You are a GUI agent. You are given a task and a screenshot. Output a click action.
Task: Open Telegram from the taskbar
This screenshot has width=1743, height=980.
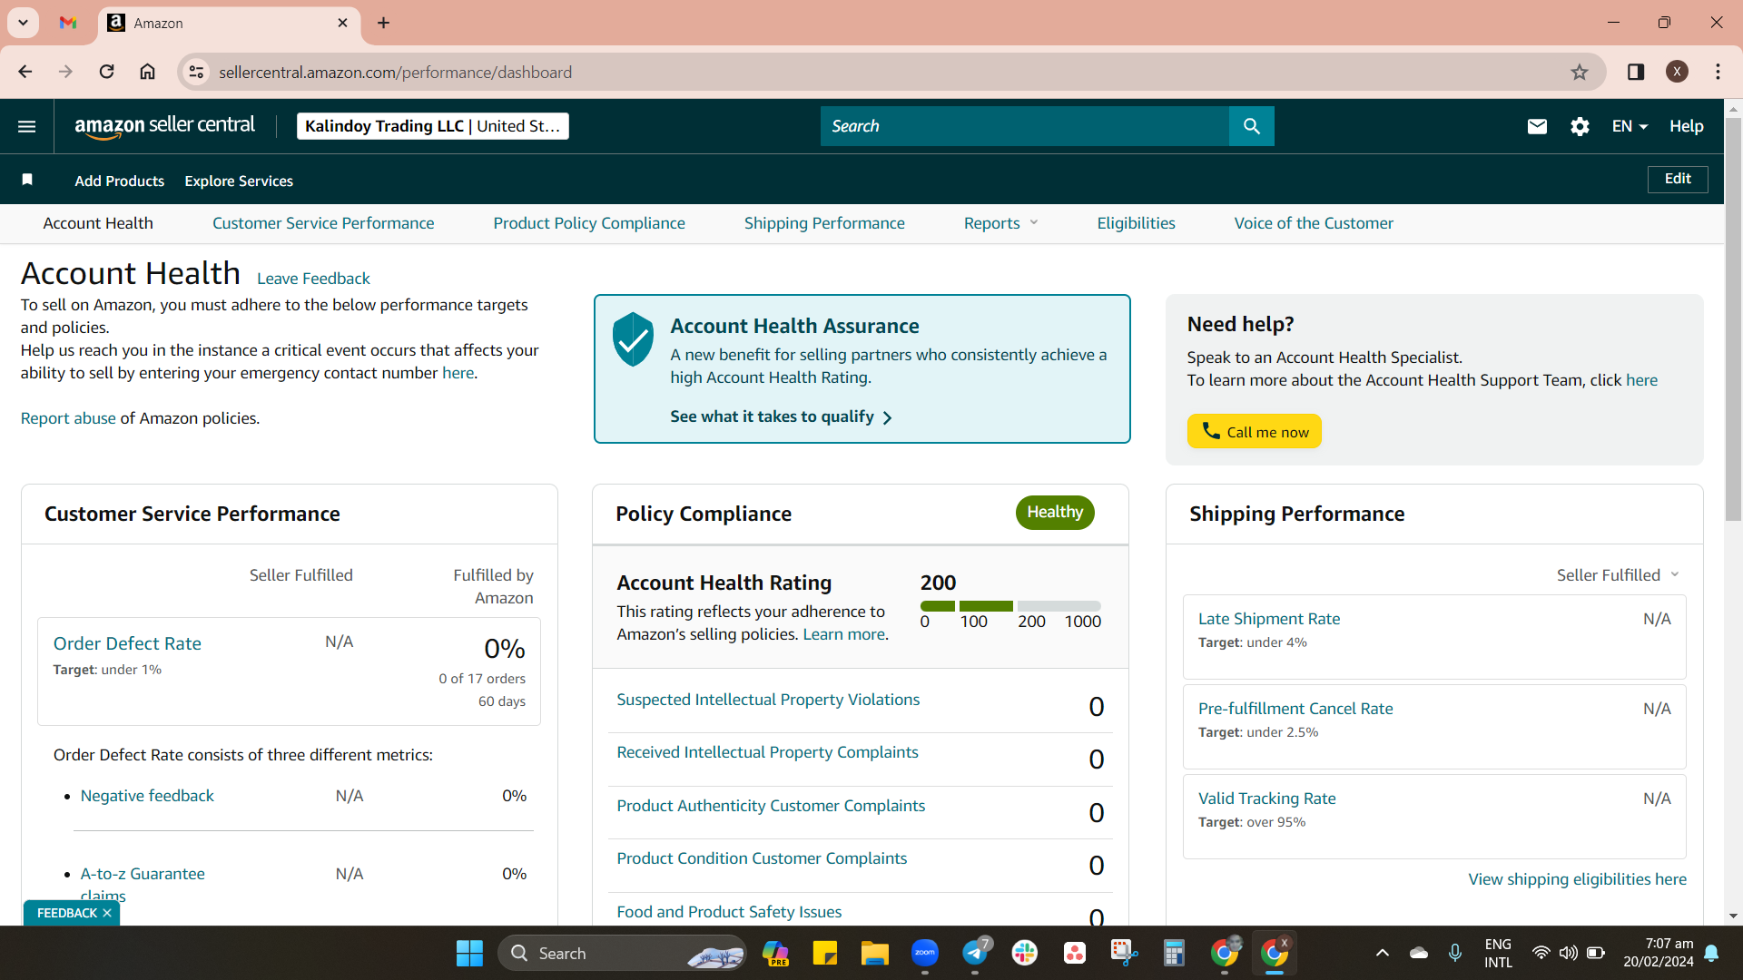(975, 953)
